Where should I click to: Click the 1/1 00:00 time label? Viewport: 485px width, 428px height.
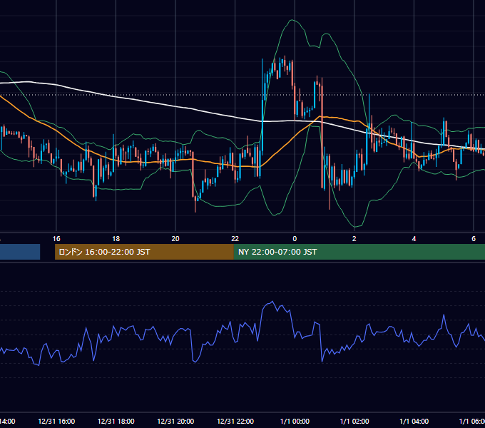coord(295,422)
